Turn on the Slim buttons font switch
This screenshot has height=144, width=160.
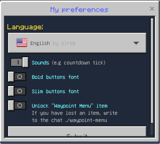tap(17, 91)
